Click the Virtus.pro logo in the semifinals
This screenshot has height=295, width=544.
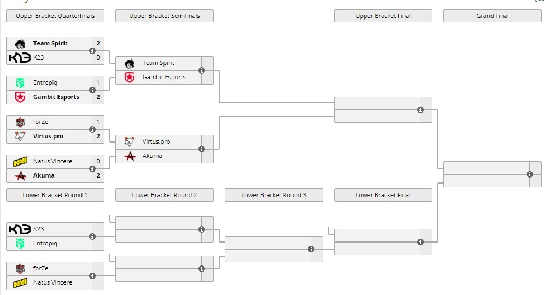coord(130,142)
